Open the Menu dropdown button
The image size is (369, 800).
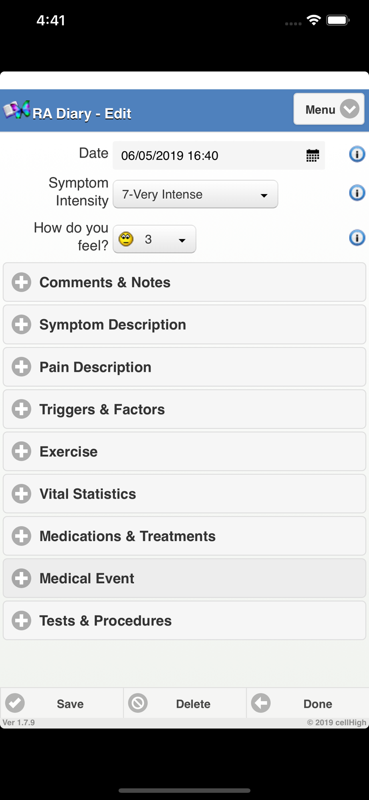pyautogui.click(x=329, y=109)
